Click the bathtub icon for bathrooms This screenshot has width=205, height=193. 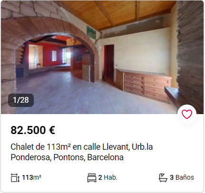[163, 178]
